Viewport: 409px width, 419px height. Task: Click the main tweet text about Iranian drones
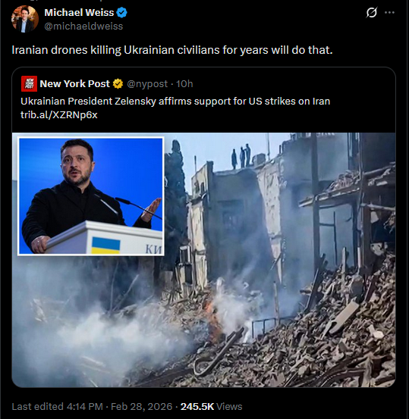[172, 50]
